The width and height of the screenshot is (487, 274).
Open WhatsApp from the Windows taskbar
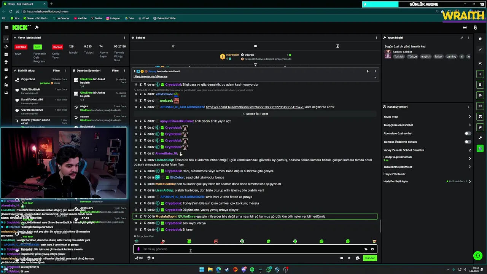pos(269,269)
